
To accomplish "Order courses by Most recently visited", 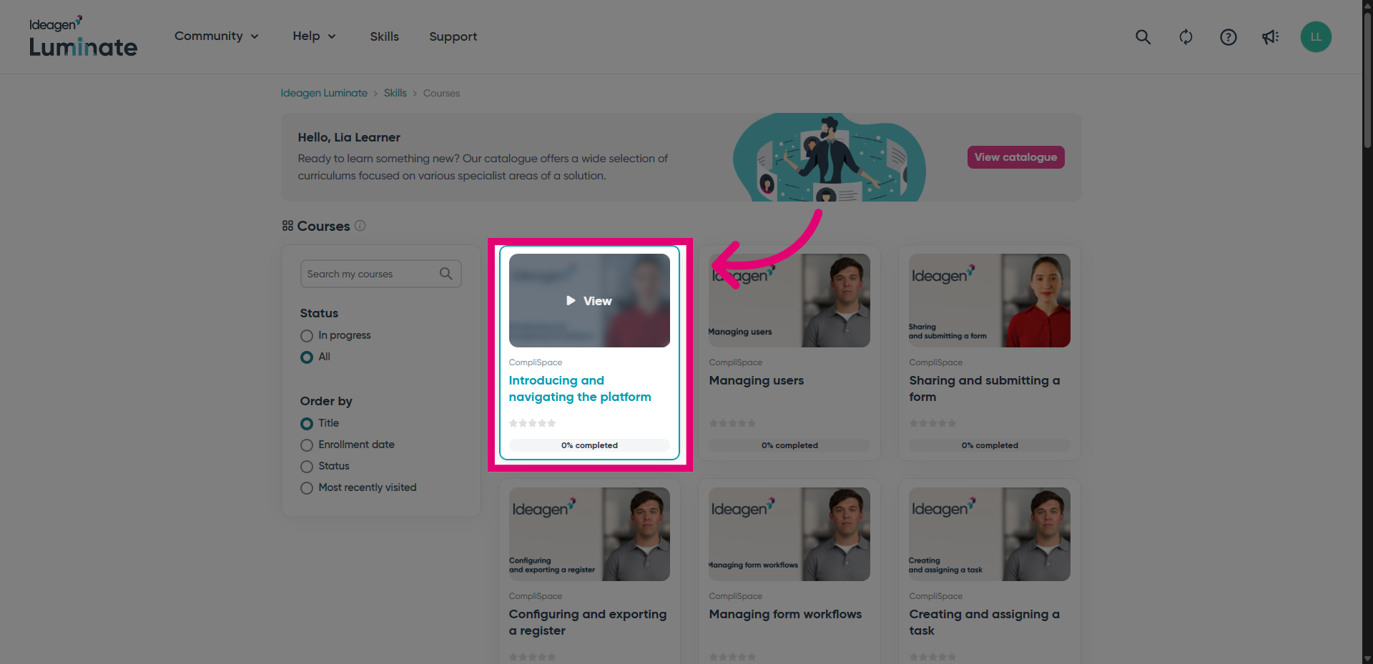I will pyautogui.click(x=307, y=488).
